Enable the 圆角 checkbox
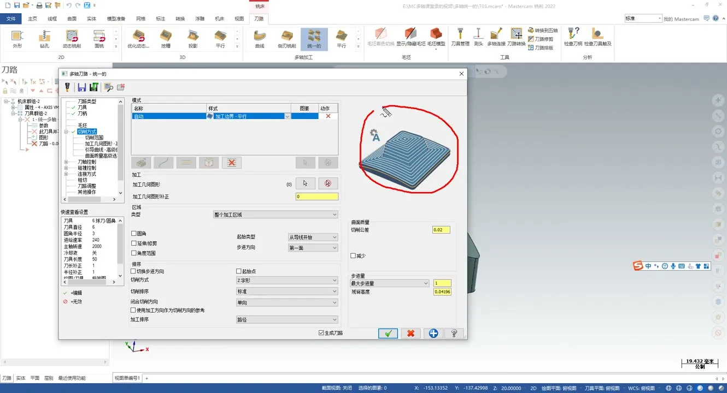The height and width of the screenshot is (393, 727). pyautogui.click(x=134, y=234)
